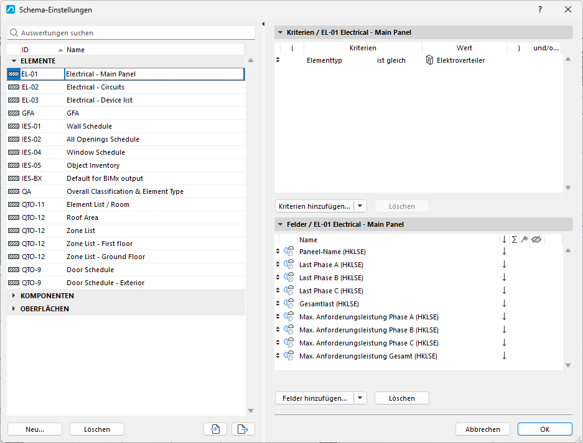Image resolution: width=583 pixels, height=443 pixels.
Task: Click the schema icon for GFA row
Action: click(x=14, y=113)
